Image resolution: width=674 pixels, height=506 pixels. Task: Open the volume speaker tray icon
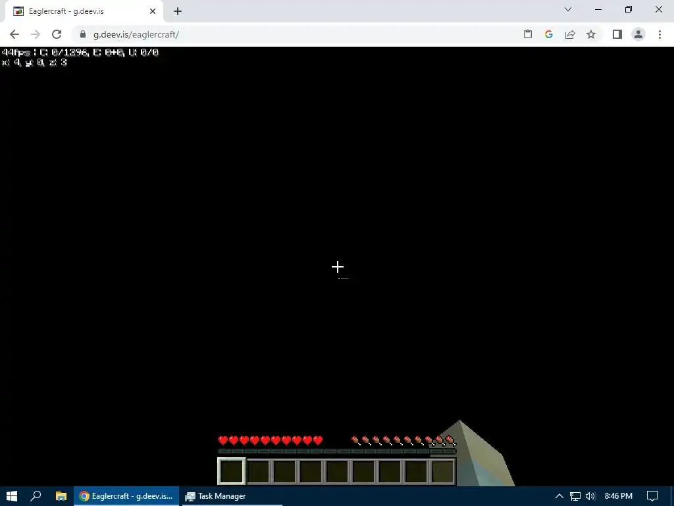(x=590, y=496)
